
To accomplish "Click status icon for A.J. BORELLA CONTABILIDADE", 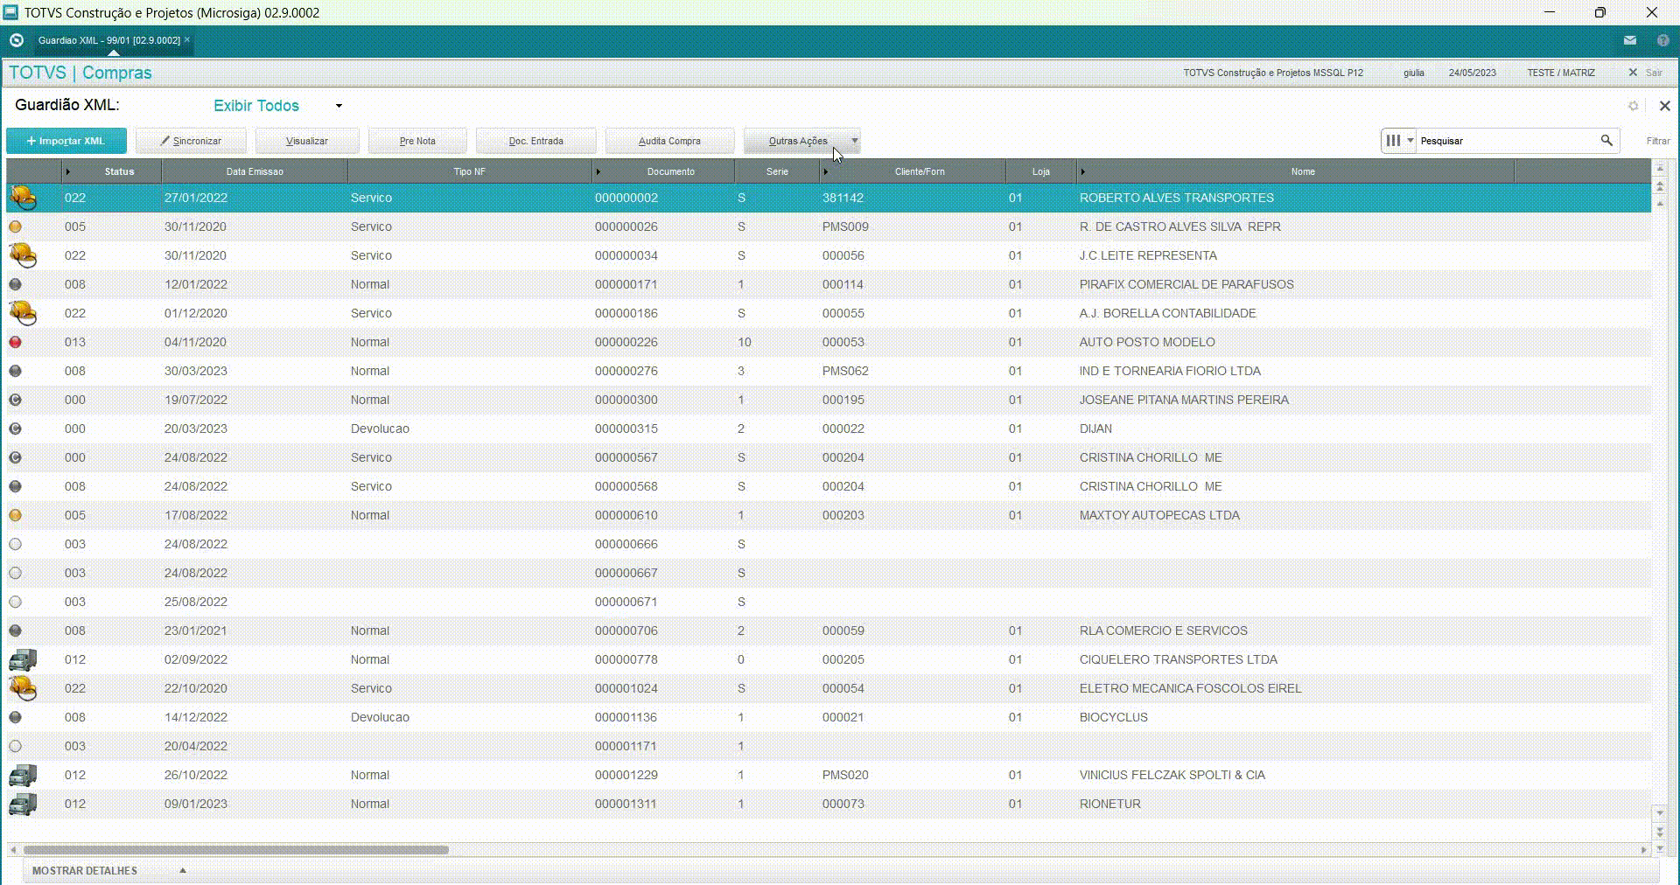I will (23, 313).
